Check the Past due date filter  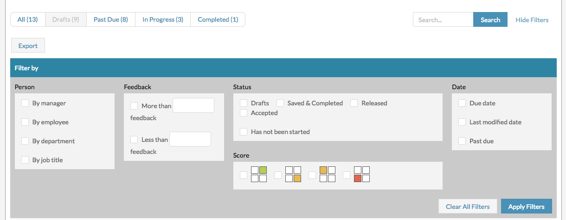pyautogui.click(x=462, y=141)
